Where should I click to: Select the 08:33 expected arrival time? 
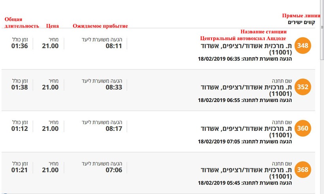point(114,87)
